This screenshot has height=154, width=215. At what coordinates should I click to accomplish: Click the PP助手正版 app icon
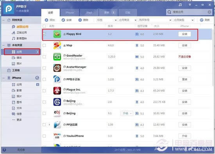57,79
